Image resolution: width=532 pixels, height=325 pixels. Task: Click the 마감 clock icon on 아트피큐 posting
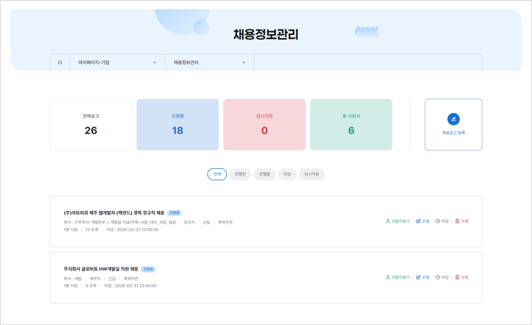click(438, 221)
